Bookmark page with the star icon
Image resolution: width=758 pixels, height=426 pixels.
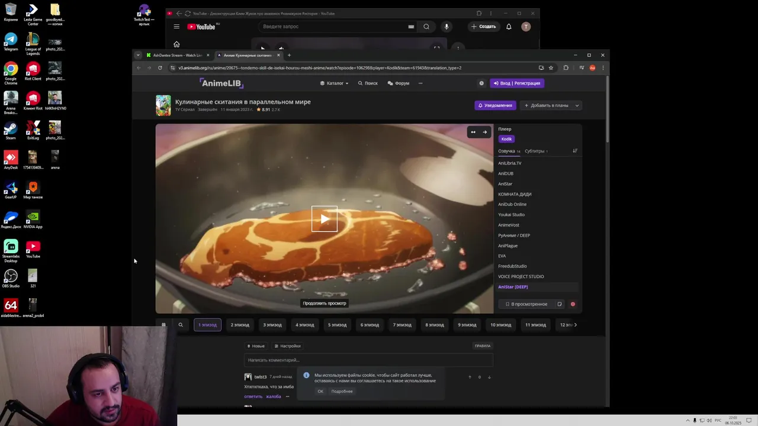[x=551, y=68]
